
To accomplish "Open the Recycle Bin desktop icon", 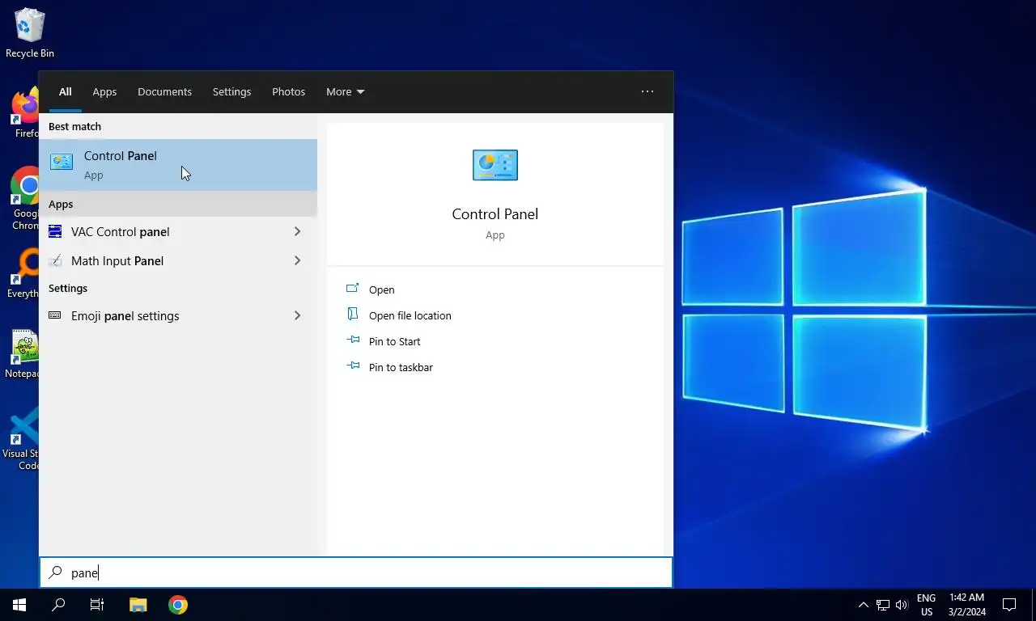I will (x=29, y=33).
